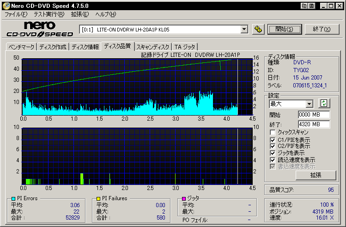Toggle ジッタを表示 checkbox
346x227 pixels.
[x=273, y=153]
